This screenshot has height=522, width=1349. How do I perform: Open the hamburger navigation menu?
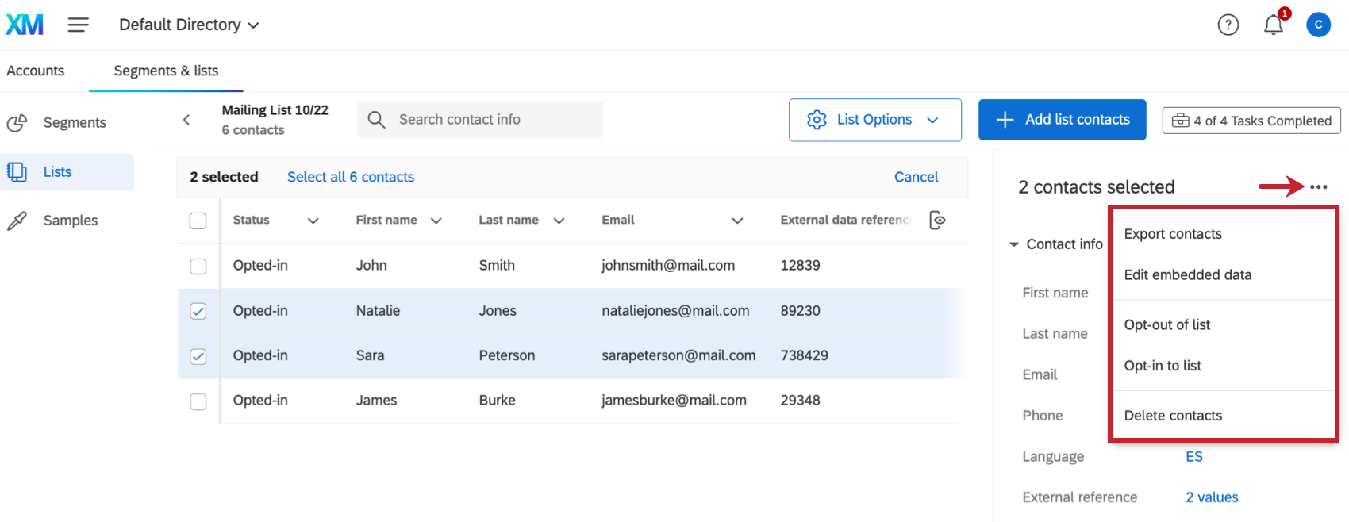pyautogui.click(x=78, y=25)
